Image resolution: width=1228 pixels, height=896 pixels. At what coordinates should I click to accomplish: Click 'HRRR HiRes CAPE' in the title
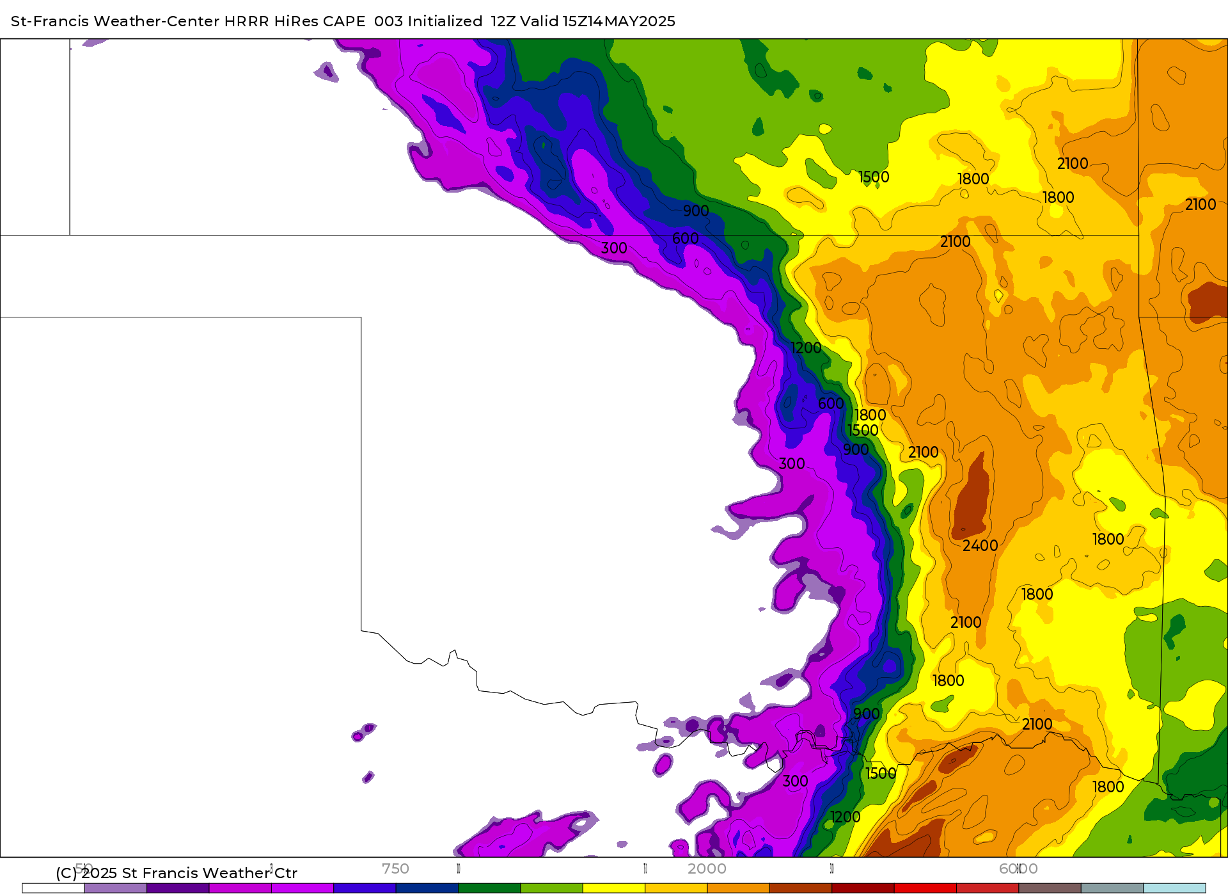[x=295, y=21]
